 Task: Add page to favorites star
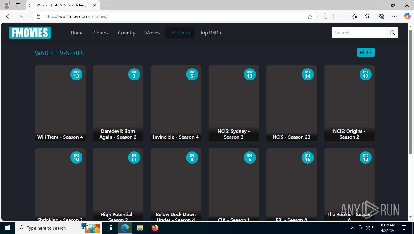pyautogui.click(x=310, y=16)
